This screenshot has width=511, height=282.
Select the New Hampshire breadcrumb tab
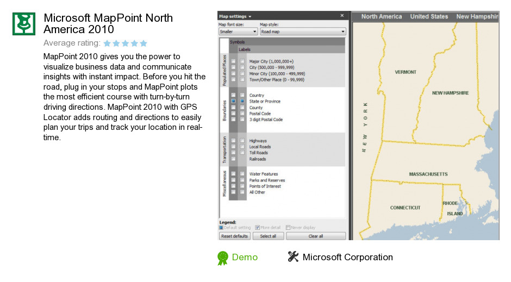[477, 17]
